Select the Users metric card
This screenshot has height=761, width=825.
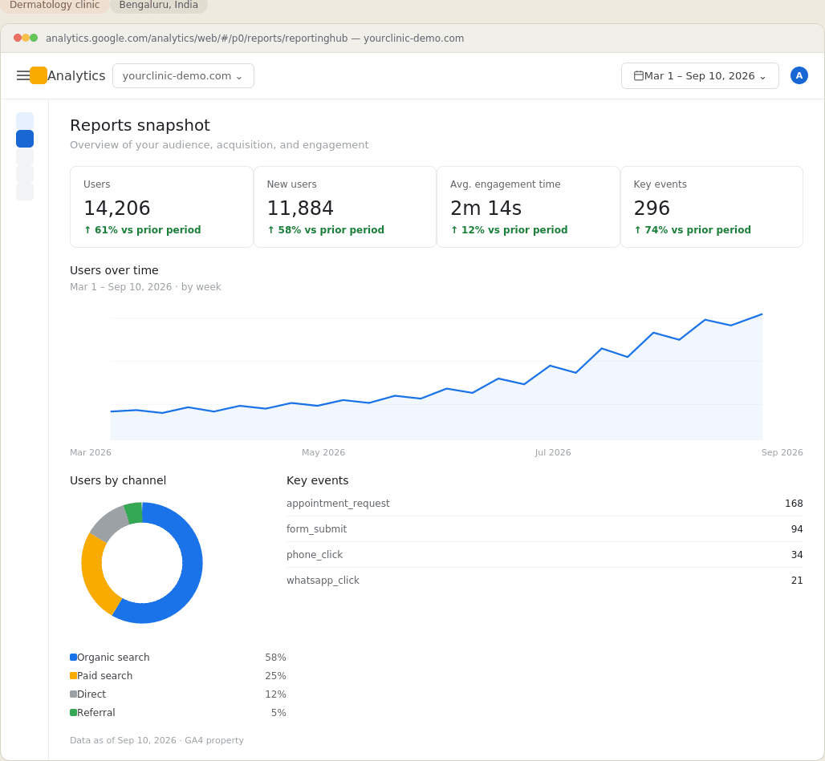click(161, 207)
